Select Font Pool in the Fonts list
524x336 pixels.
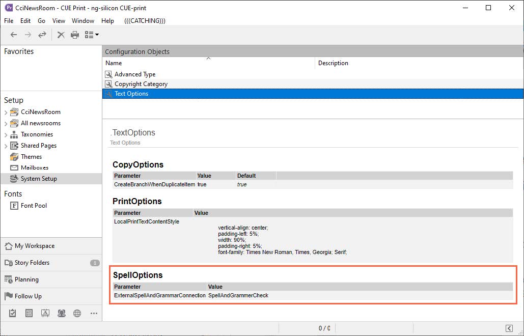tap(34, 206)
